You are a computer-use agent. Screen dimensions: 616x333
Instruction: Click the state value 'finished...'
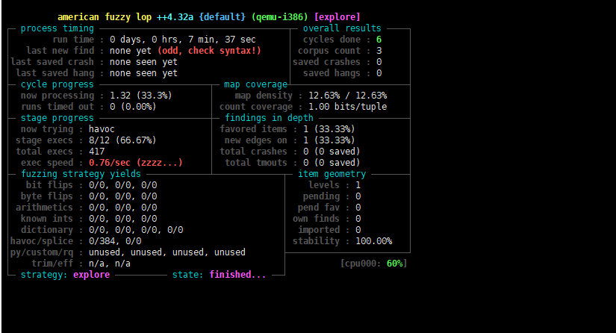click(x=237, y=275)
